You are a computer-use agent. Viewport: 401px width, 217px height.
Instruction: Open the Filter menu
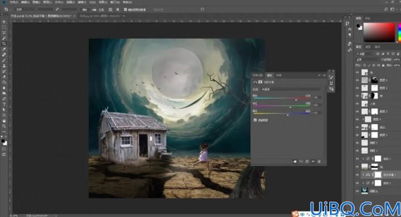pos(82,2)
